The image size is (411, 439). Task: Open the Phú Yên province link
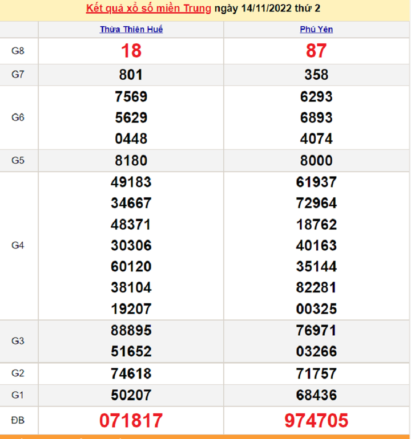pyautogui.click(x=316, y=30)
